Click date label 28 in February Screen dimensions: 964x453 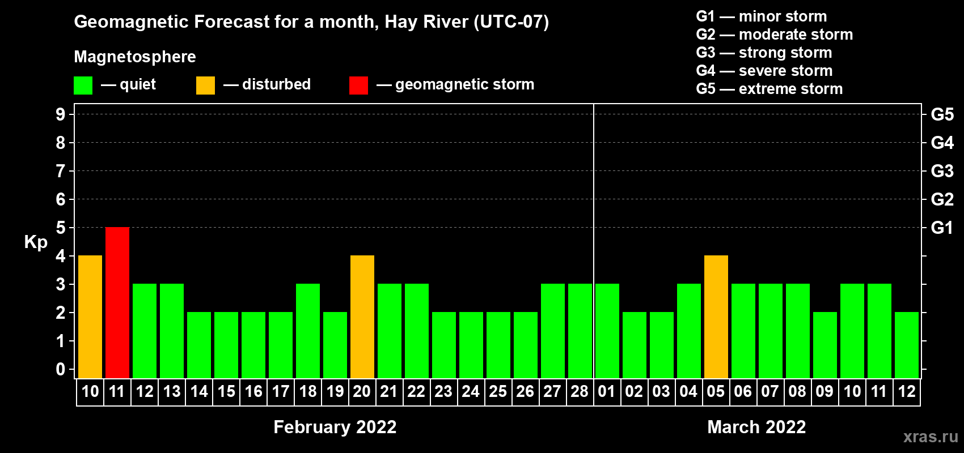[580, 391]
